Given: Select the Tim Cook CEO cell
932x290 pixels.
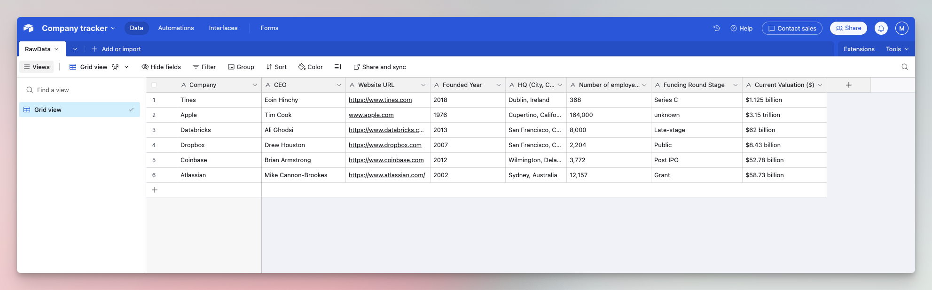Looking at the screenshot, I should pos(304,115).
